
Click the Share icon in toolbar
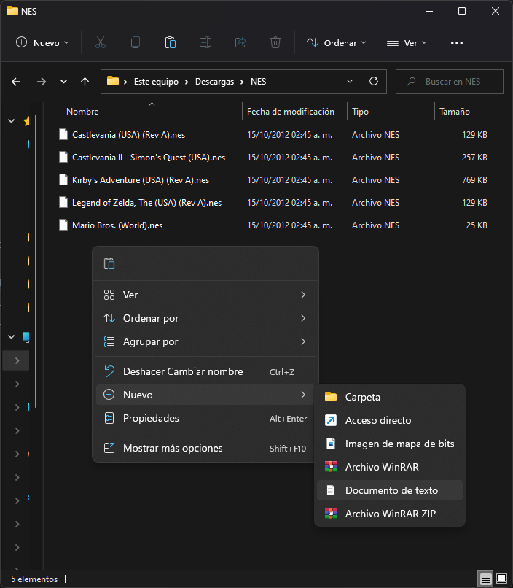tap(240, 43)
